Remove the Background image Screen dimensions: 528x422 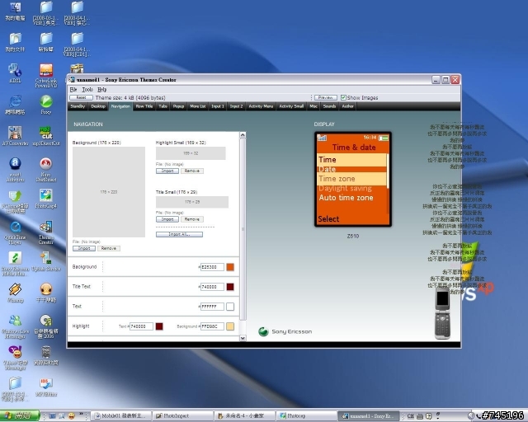coord(109,248)
